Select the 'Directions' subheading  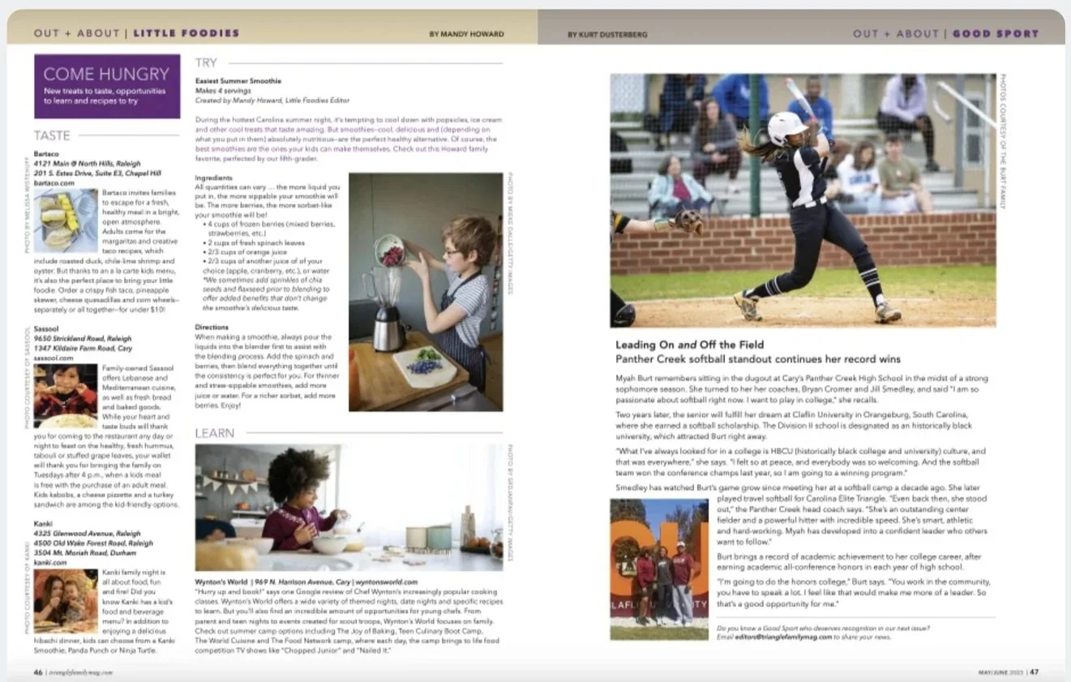tap(212, 328)
